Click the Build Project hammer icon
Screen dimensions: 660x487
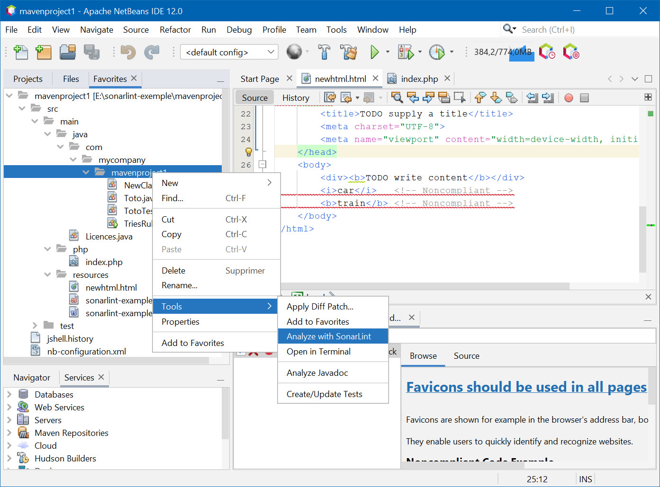tap(324, 52)
